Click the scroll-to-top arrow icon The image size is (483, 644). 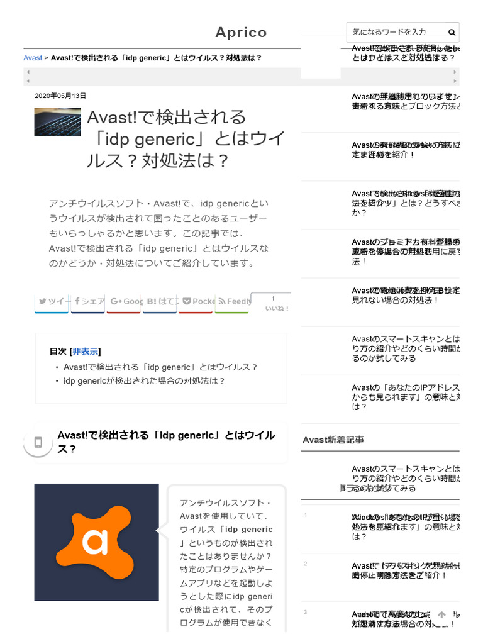tap(441, 615)
